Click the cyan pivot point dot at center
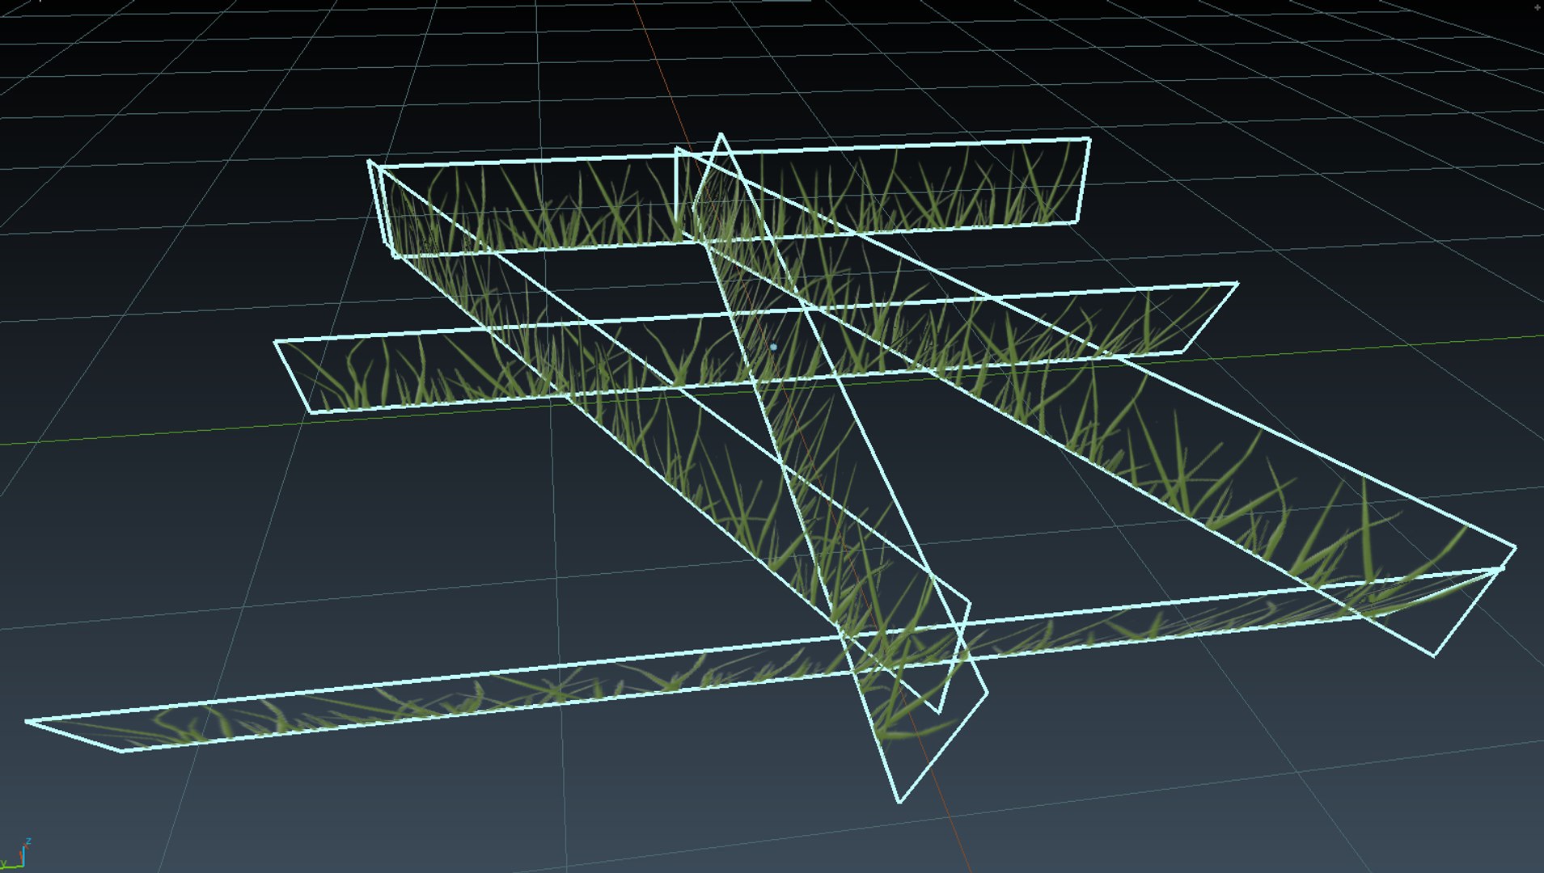This screenshot has width=1544, height=873. [x=774, y=347]
